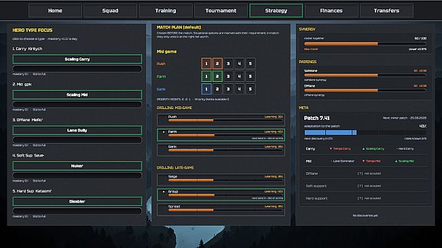Switch to the Transfers tab
This screenshot has height=248, width=442.
point(386,11)
